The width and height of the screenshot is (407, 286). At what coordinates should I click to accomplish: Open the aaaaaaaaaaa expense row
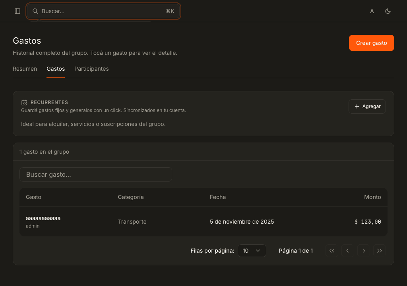(203, 222)
